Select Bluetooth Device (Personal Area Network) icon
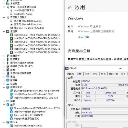 (x=12, y=91)
